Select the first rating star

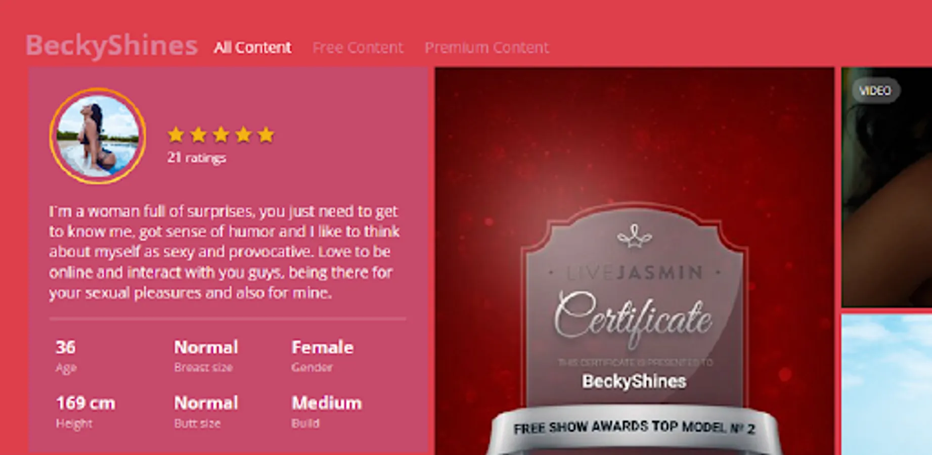tap(176, 135)
